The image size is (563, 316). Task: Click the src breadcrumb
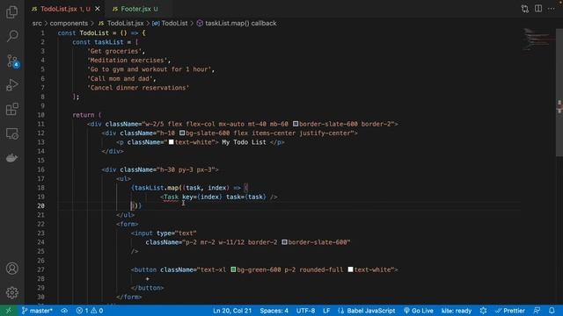(37, 24)
